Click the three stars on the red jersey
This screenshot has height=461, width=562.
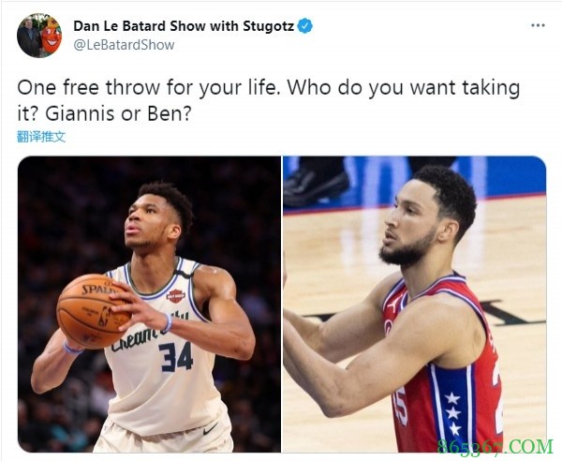(x=453, y=413)
